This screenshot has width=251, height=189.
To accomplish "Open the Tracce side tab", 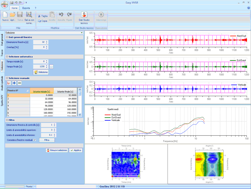I will coord(2,53).
